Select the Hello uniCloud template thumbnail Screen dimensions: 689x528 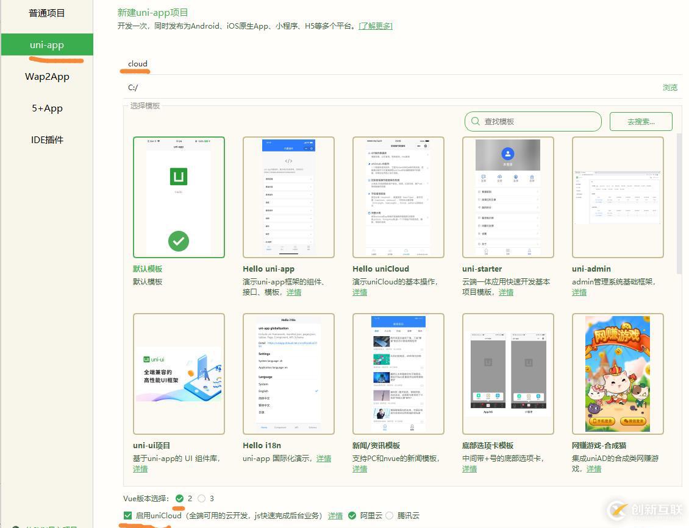398,197
